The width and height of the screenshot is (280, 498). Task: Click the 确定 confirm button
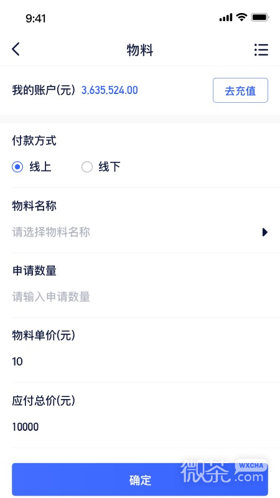[x=140, y=479]
